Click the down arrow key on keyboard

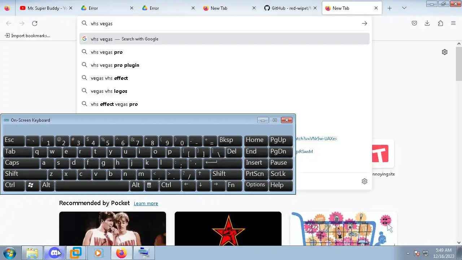(204, 185)
